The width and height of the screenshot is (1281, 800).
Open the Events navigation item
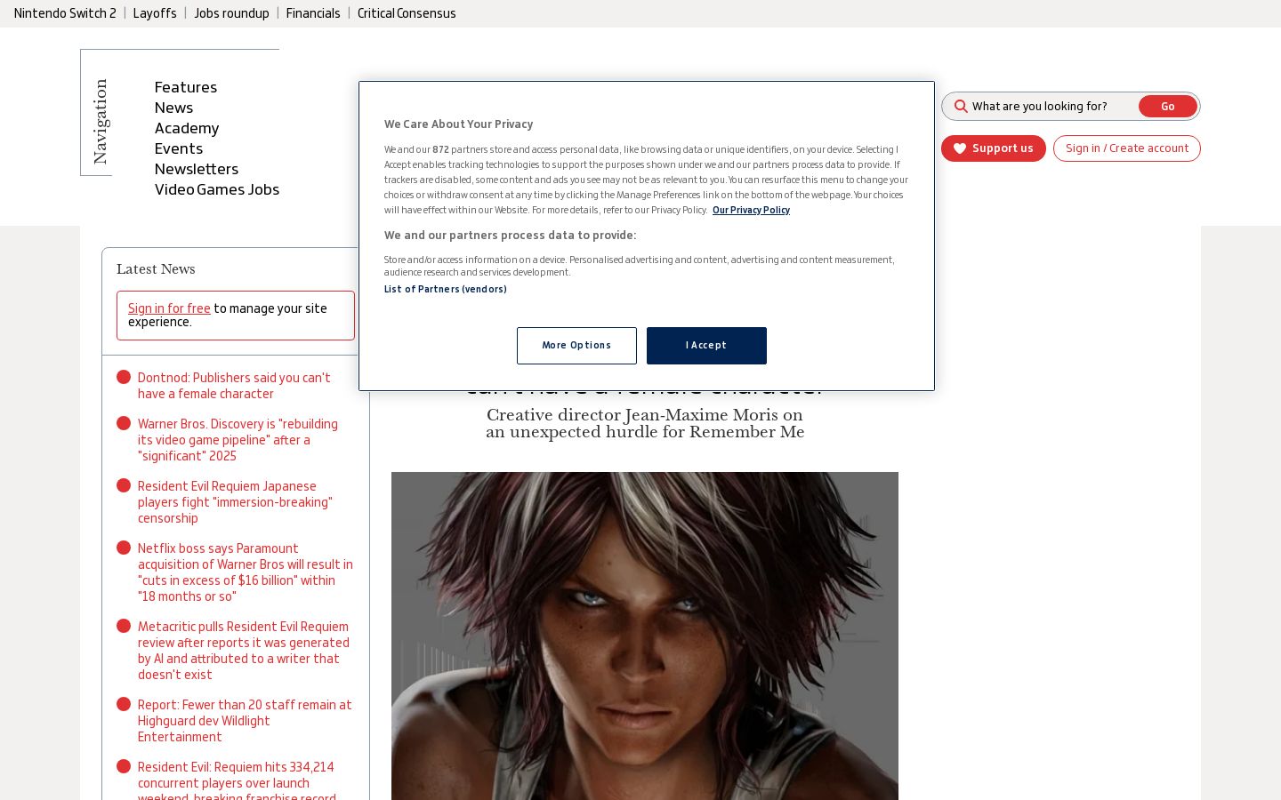[x=179, y=148]
